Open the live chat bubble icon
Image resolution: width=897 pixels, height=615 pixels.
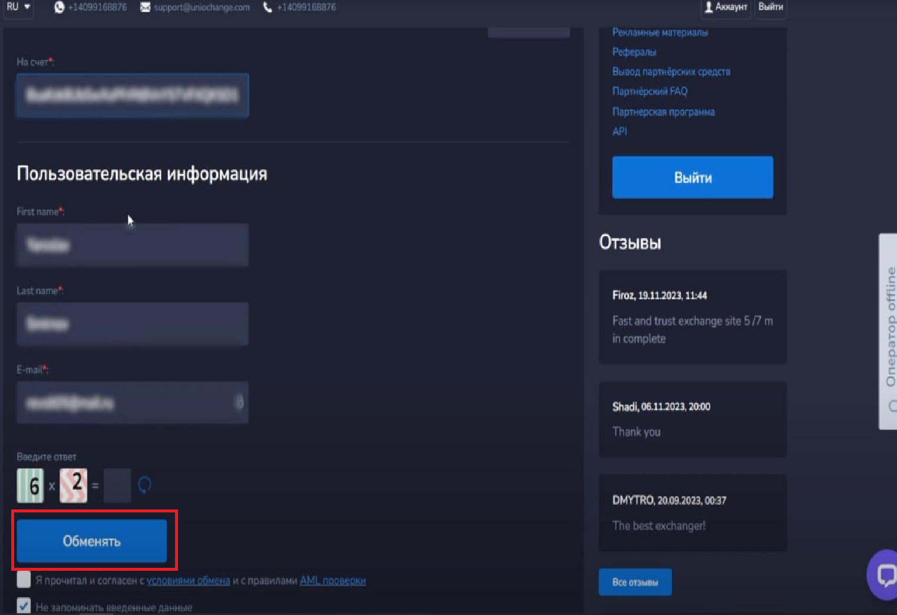[x=885, y=574]
